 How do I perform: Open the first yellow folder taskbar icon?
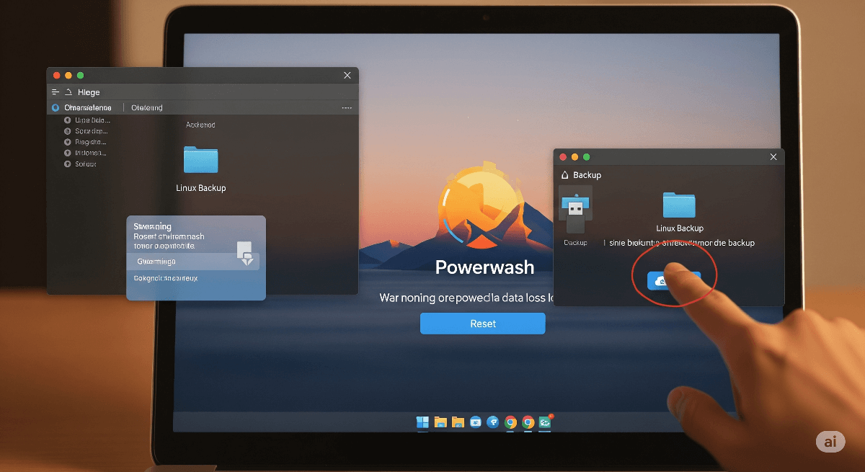[440, 423]
